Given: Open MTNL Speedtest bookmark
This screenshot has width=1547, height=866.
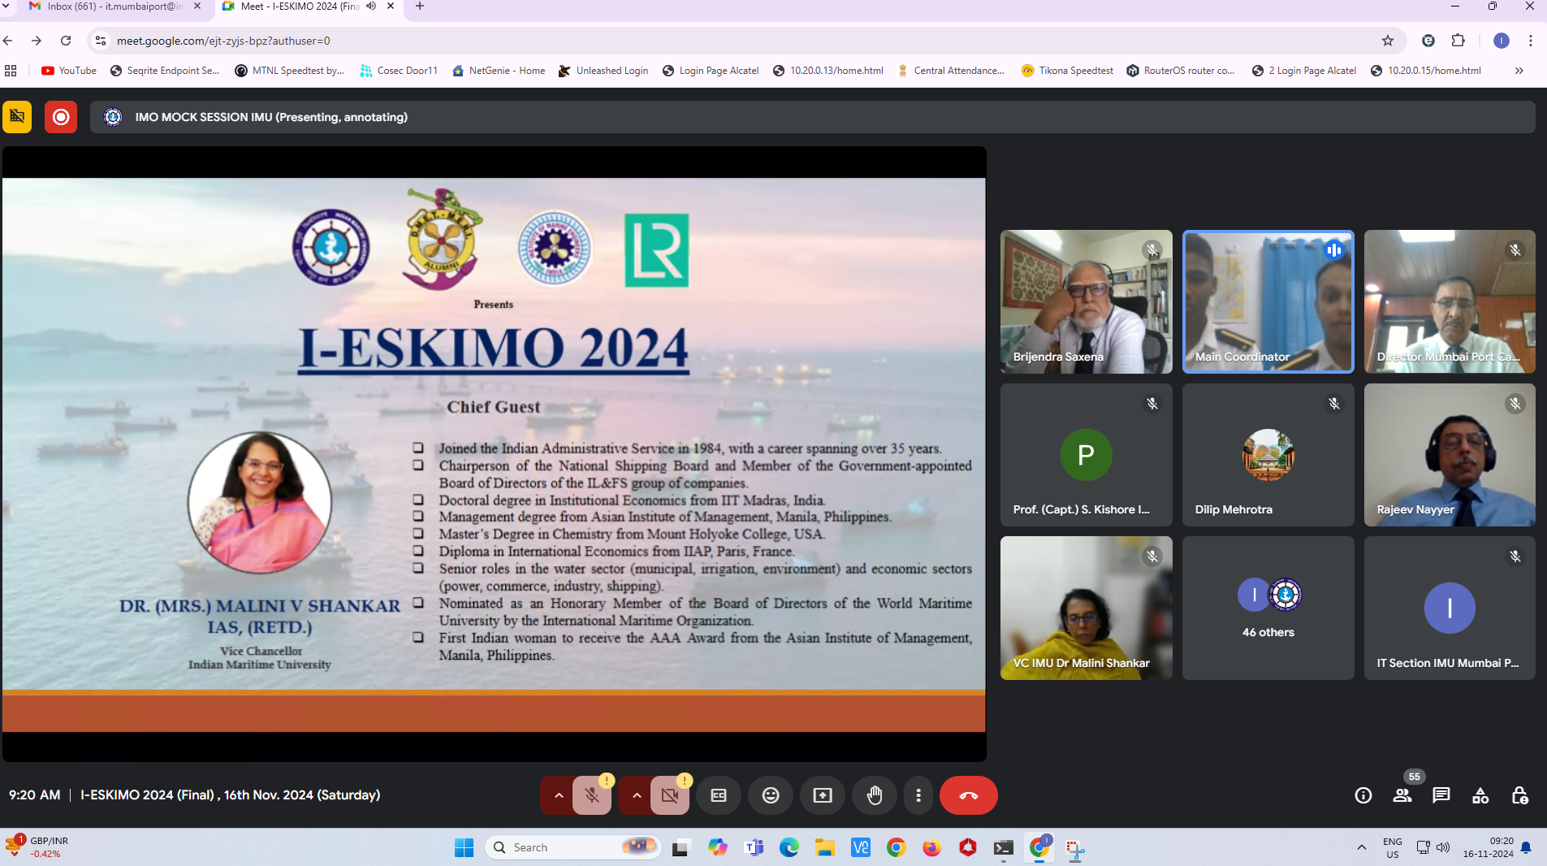Looking at the screenshot, I should [x=289, y=71].
